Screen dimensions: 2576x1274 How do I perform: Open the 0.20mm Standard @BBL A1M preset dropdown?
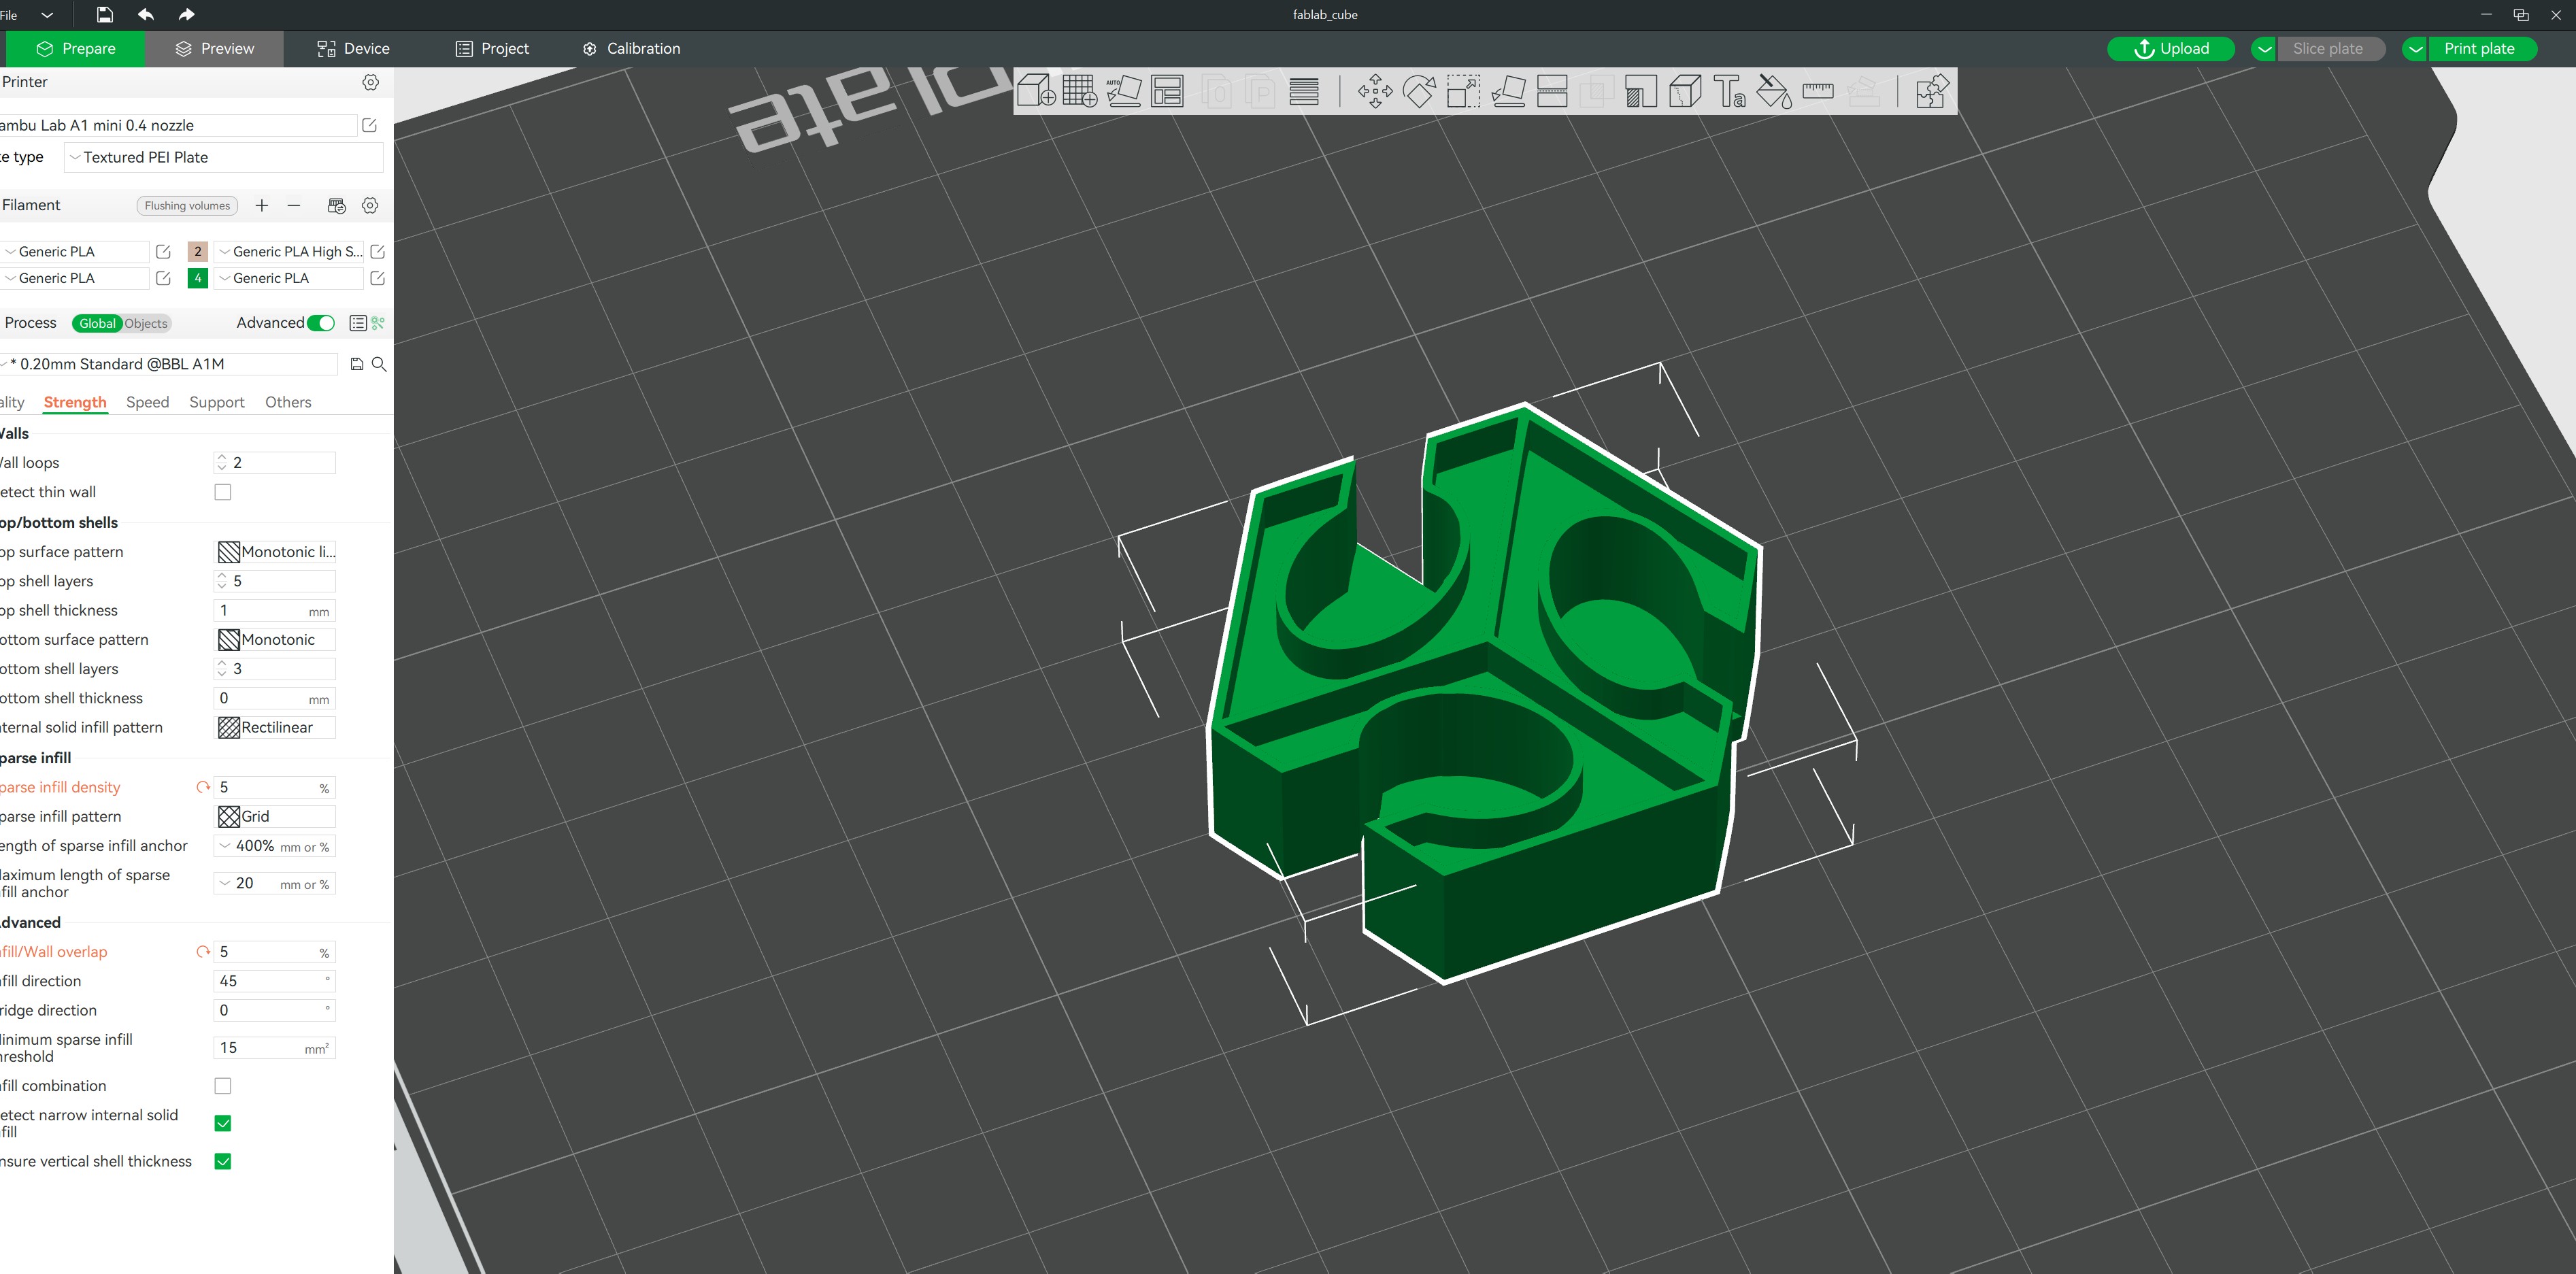[169, 364]
